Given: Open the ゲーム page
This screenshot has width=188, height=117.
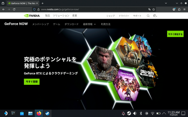Looking at the screenshot, I should 57,24.
